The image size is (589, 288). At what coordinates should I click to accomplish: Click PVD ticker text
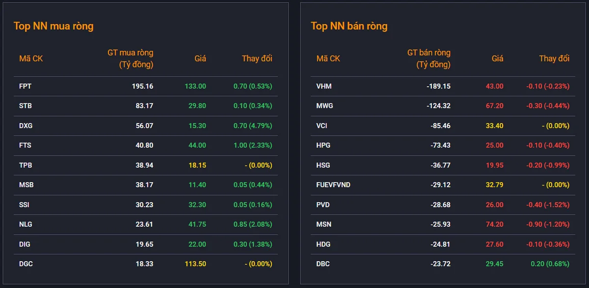coord(323,205)
